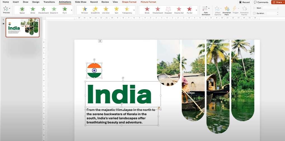Viewport: 285px width, 141px height.
Task: Click the Duration field stepper arrows
Action: [277, 13]
